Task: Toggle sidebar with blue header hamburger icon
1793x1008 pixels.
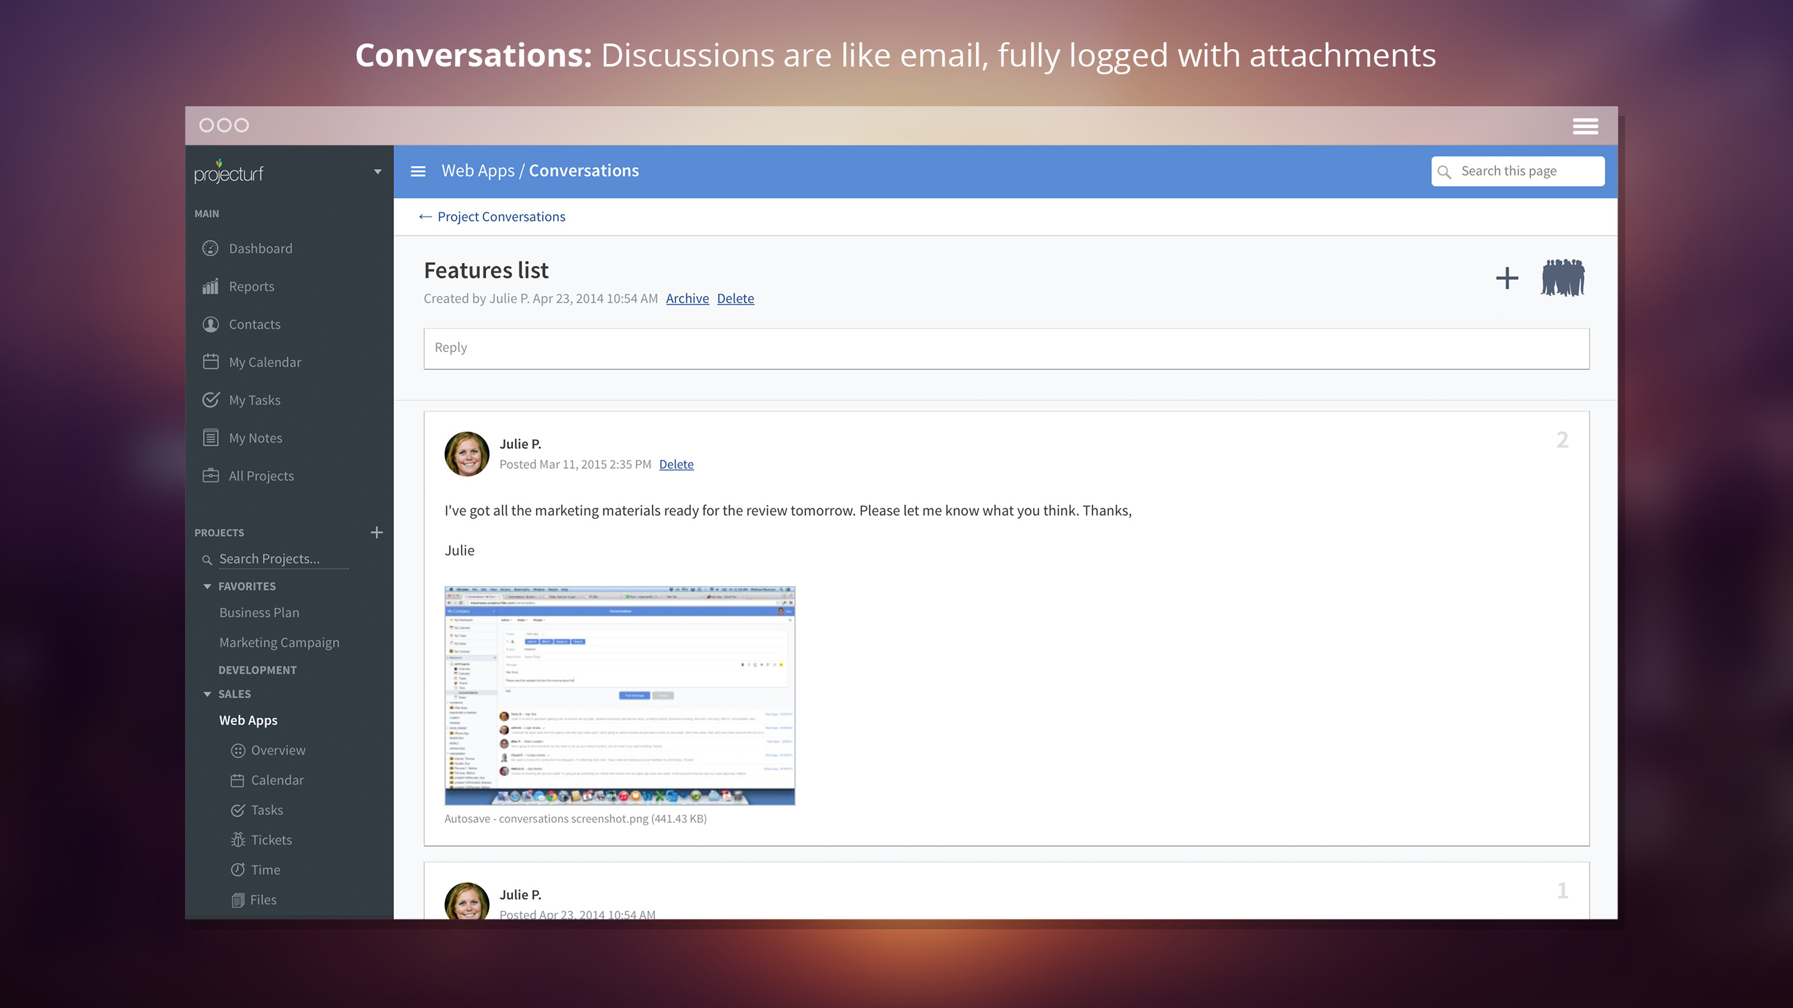Action: (x=418, y=171)
